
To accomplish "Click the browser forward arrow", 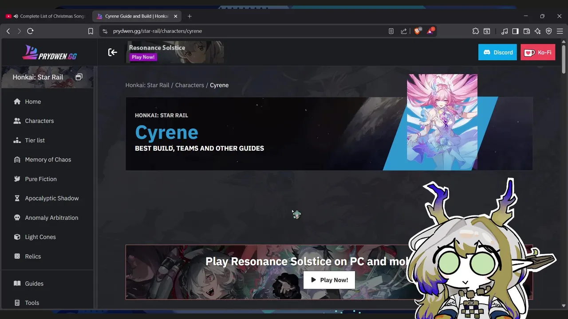I will 19,31.
